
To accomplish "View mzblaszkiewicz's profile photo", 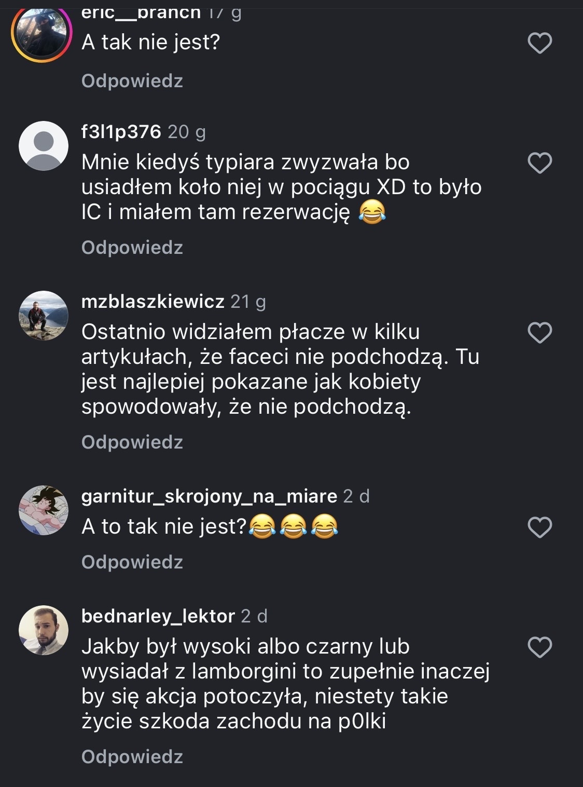I will coord(44,316).
